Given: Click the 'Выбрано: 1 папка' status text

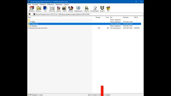Looking at the screenshot, I should 37,95.
